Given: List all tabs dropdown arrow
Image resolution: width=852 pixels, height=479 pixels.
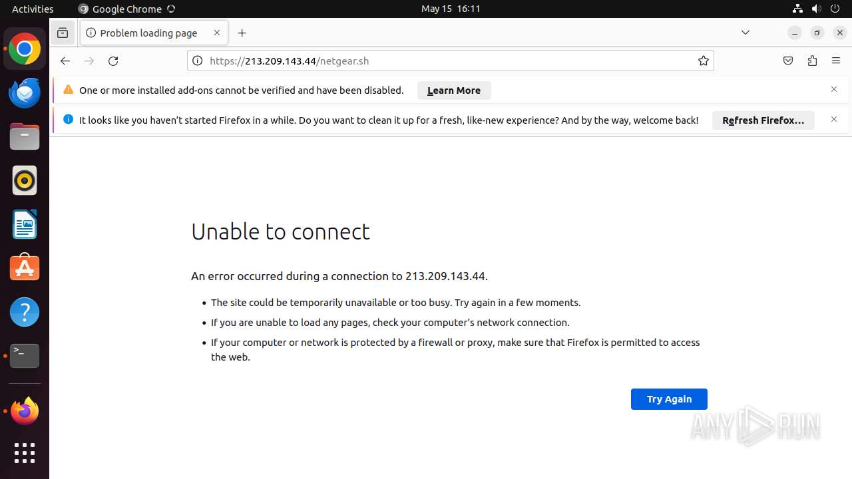Looking at the screenshot, I should coord(745,33).
